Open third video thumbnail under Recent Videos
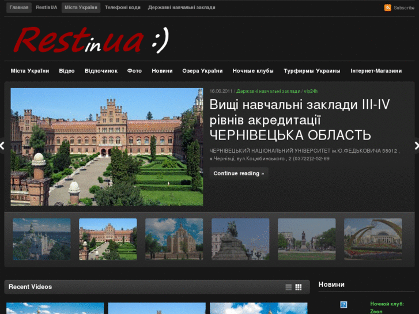 coord(259,308)
